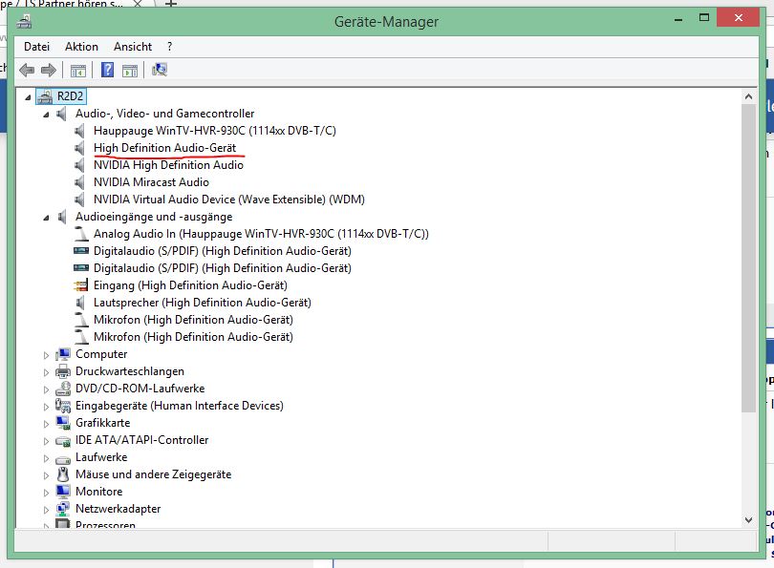This screenshot has width=774, height=568.
Task: Click the icon of the first Digitalaudio (S/PDIF) entry
Action: (x=81, y=251)
